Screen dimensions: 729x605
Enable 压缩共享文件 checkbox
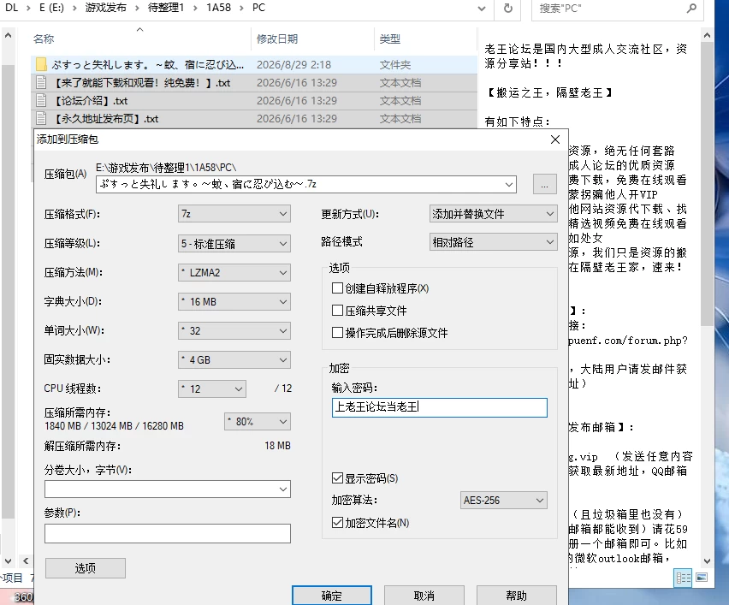pos(337,310)
